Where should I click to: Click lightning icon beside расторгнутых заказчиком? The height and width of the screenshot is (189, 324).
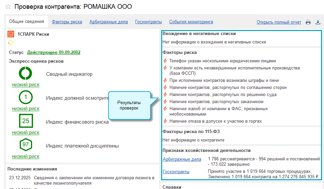pos(165,101)
